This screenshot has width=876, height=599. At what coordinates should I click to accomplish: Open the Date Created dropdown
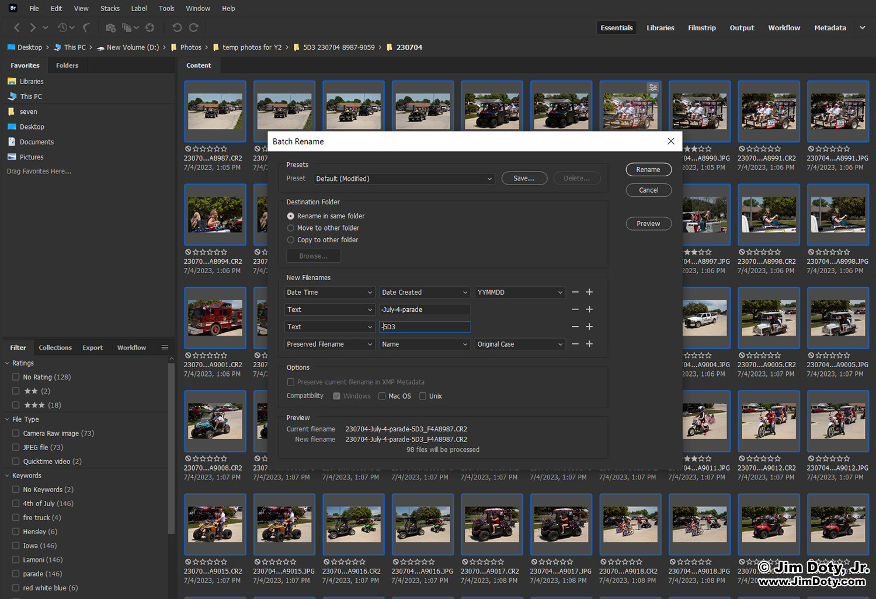click(425, 292)
